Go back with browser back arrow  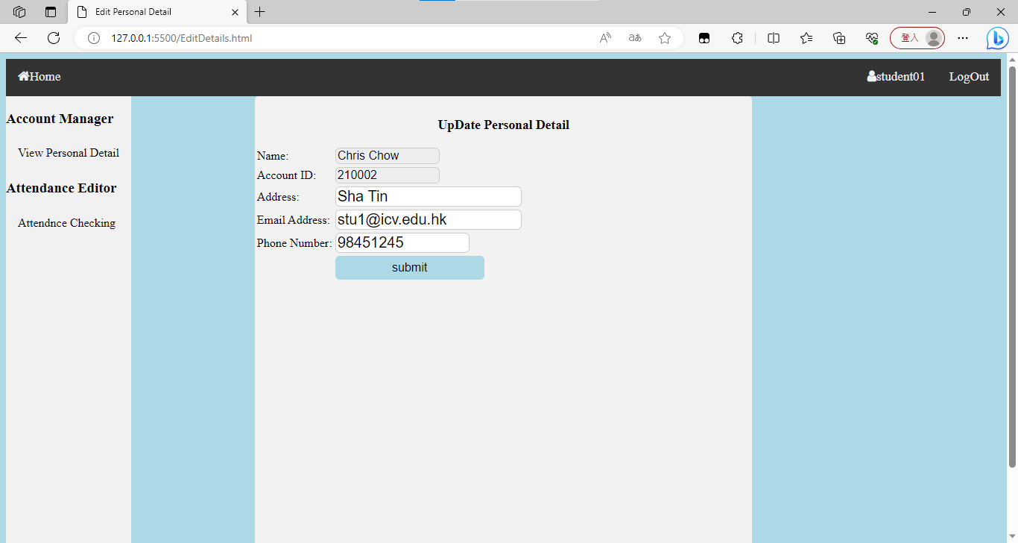pos(21,38)
